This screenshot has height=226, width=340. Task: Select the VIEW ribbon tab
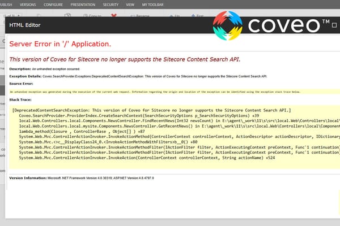pos(130,5)
